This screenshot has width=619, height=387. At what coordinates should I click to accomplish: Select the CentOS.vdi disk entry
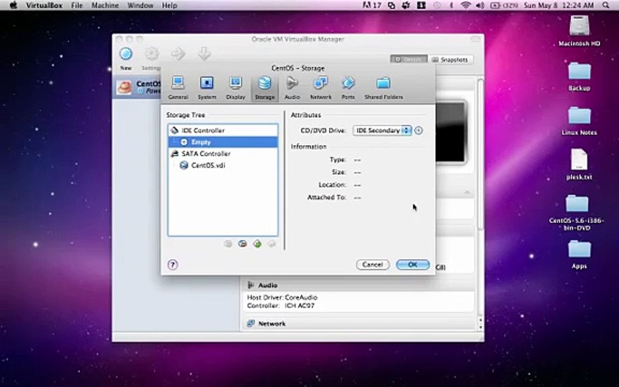[x=223, y=165]
